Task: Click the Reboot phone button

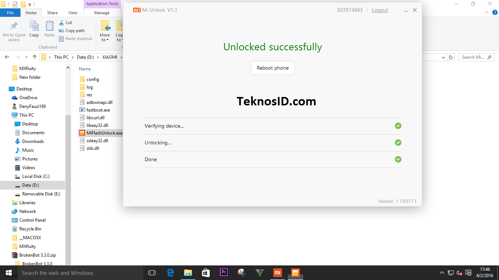Action: [273, 68]
